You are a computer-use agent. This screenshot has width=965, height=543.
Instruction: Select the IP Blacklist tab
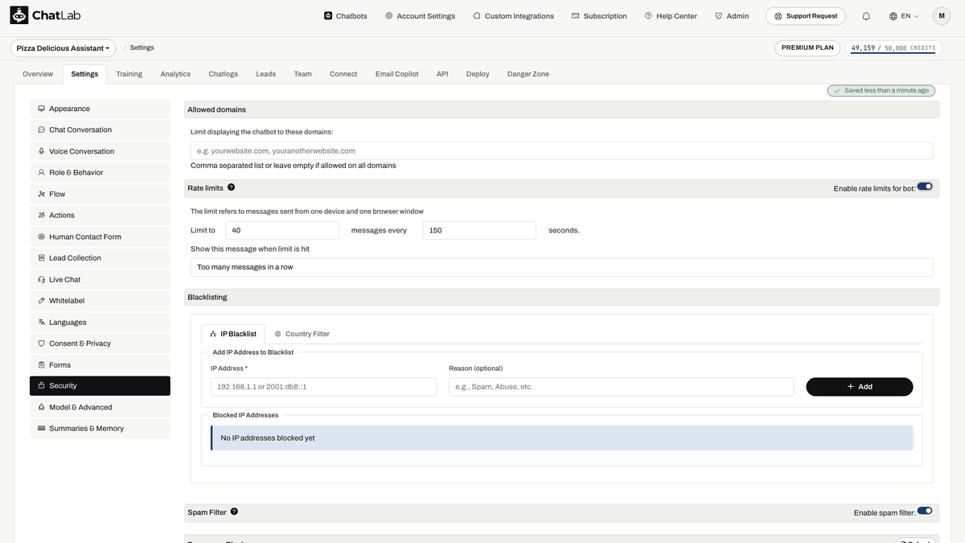(x=233, y=334)
